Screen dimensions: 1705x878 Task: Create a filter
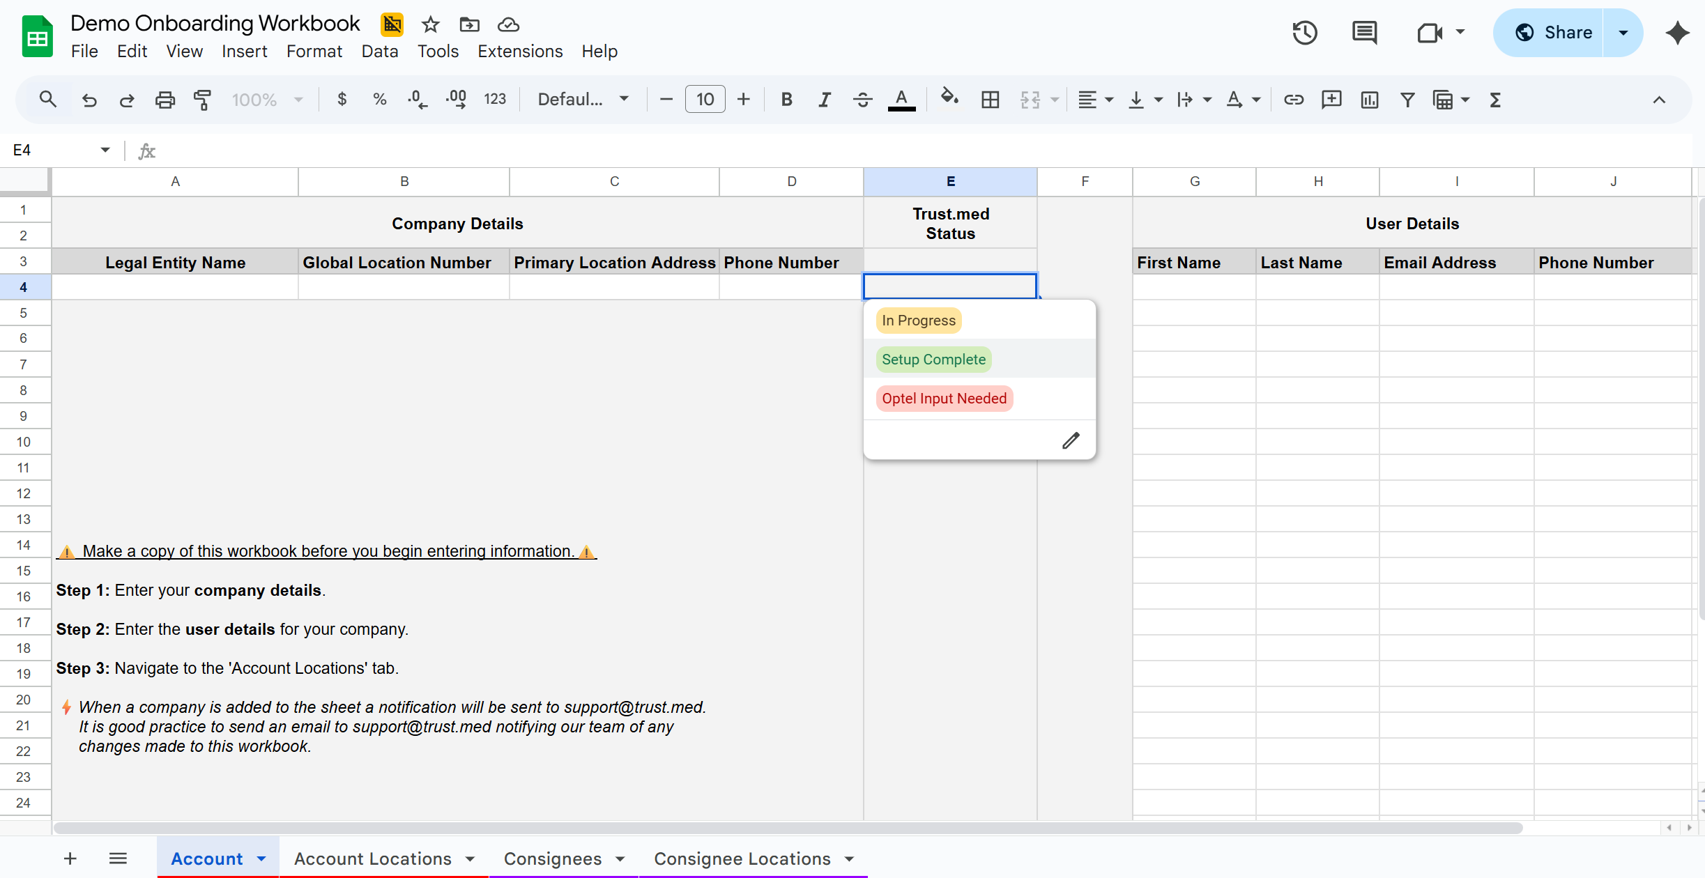click(1407, 100)
